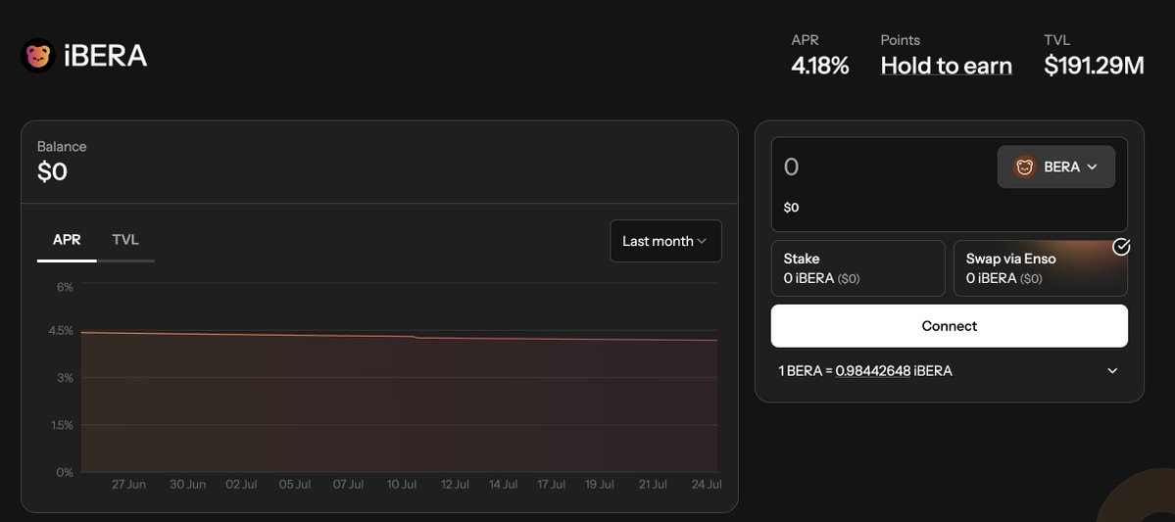Click the 12 Jul date label
1175x522 pixels.
(455, 485)
